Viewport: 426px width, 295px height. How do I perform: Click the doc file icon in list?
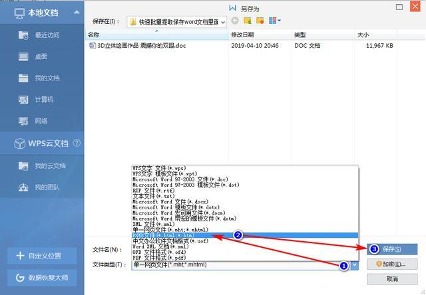92,45
